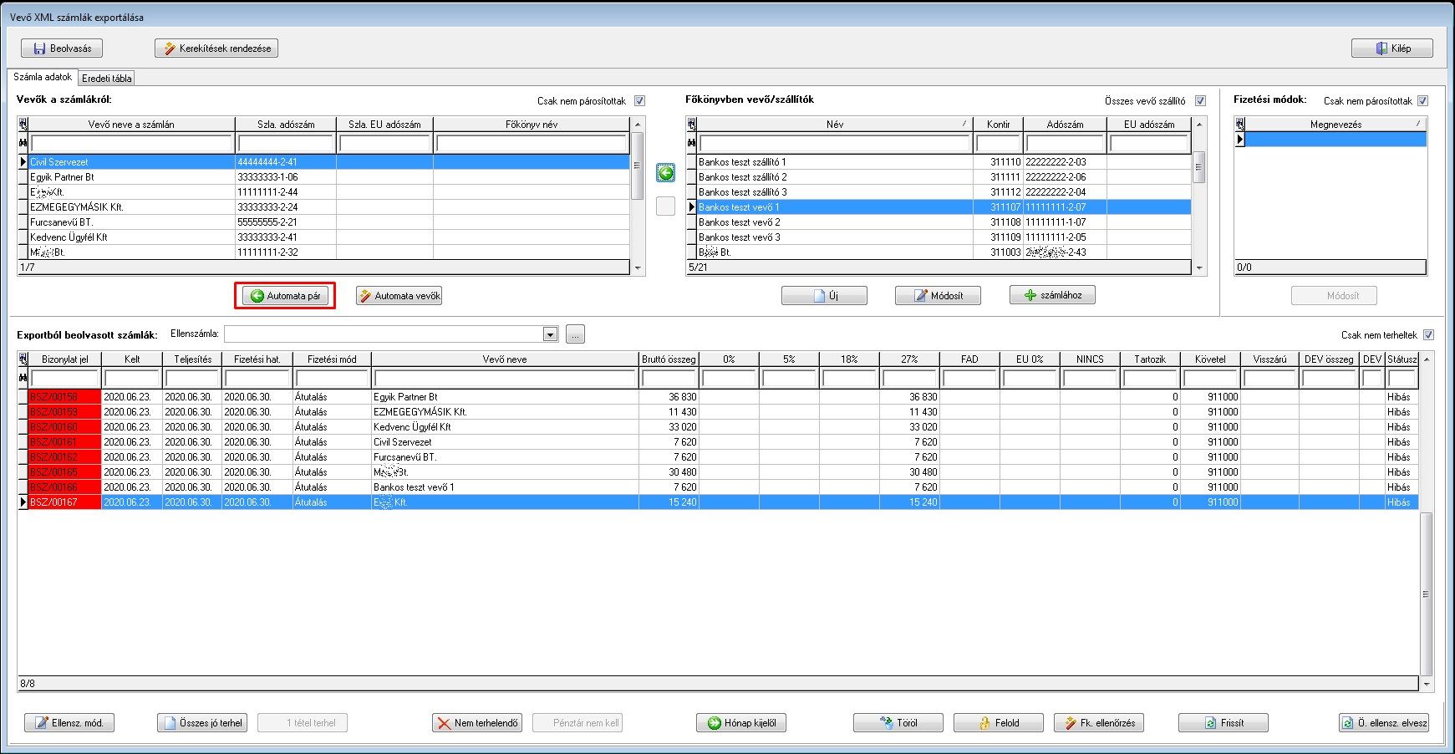Sort invoices by Bizonylat jel column
This screenshot has height=754, width=1455.
(65, 359)
